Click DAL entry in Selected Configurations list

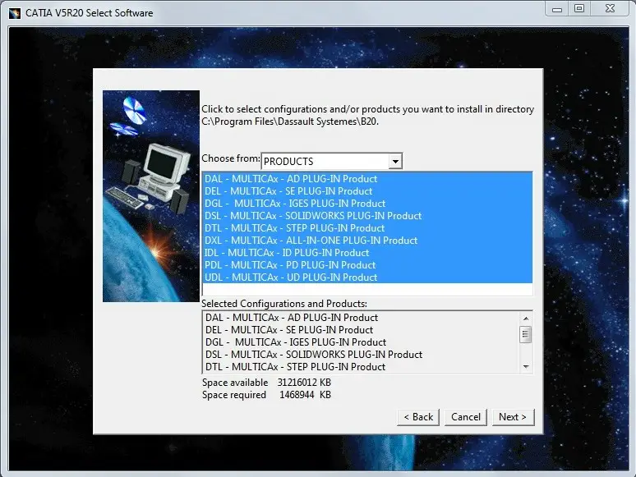361,318
